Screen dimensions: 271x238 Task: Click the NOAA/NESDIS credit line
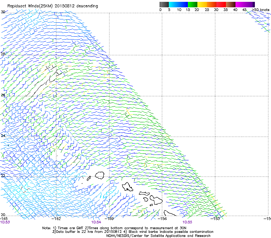(158, 236)
